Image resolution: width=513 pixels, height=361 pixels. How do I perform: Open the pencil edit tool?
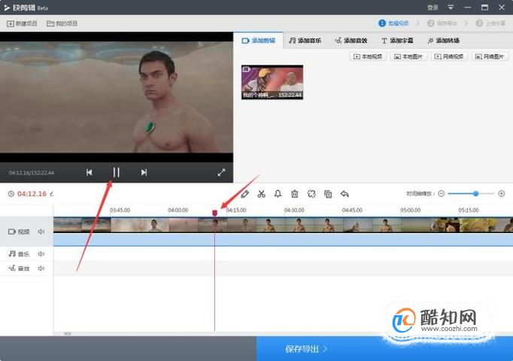[x=244, y=194]
